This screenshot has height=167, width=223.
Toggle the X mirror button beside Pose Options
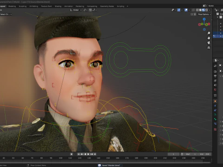coord(195,14)
